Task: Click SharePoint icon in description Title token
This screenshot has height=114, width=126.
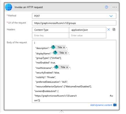Action: 53,47
